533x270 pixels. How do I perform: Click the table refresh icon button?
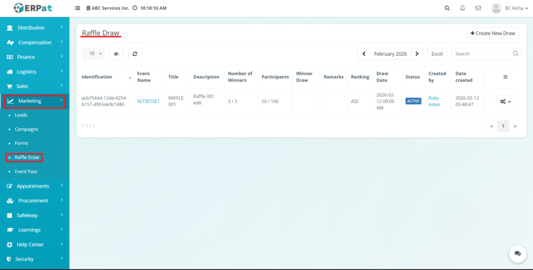pos(135,54)
